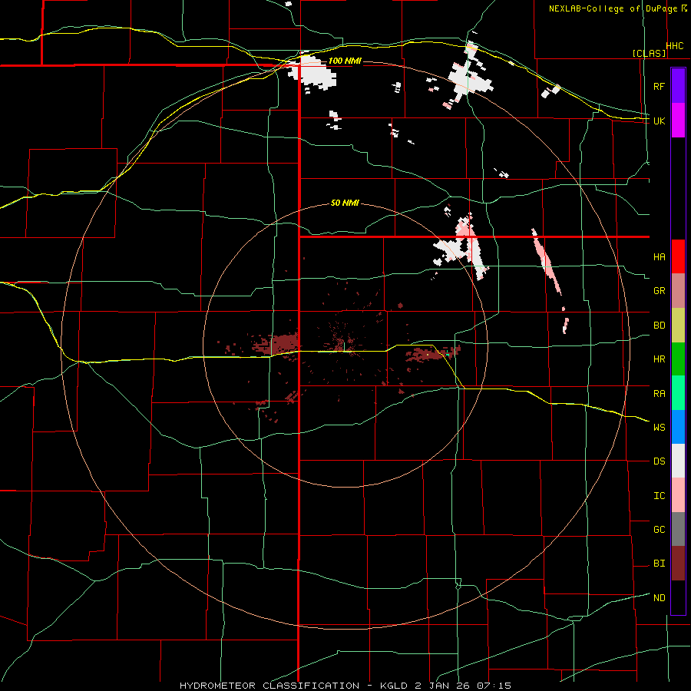Image resolution: width=691 pixels, height=691 pixels.
Task: Click the BI dark red swatch
Action: pyautogui.click(x=678, y=564)
